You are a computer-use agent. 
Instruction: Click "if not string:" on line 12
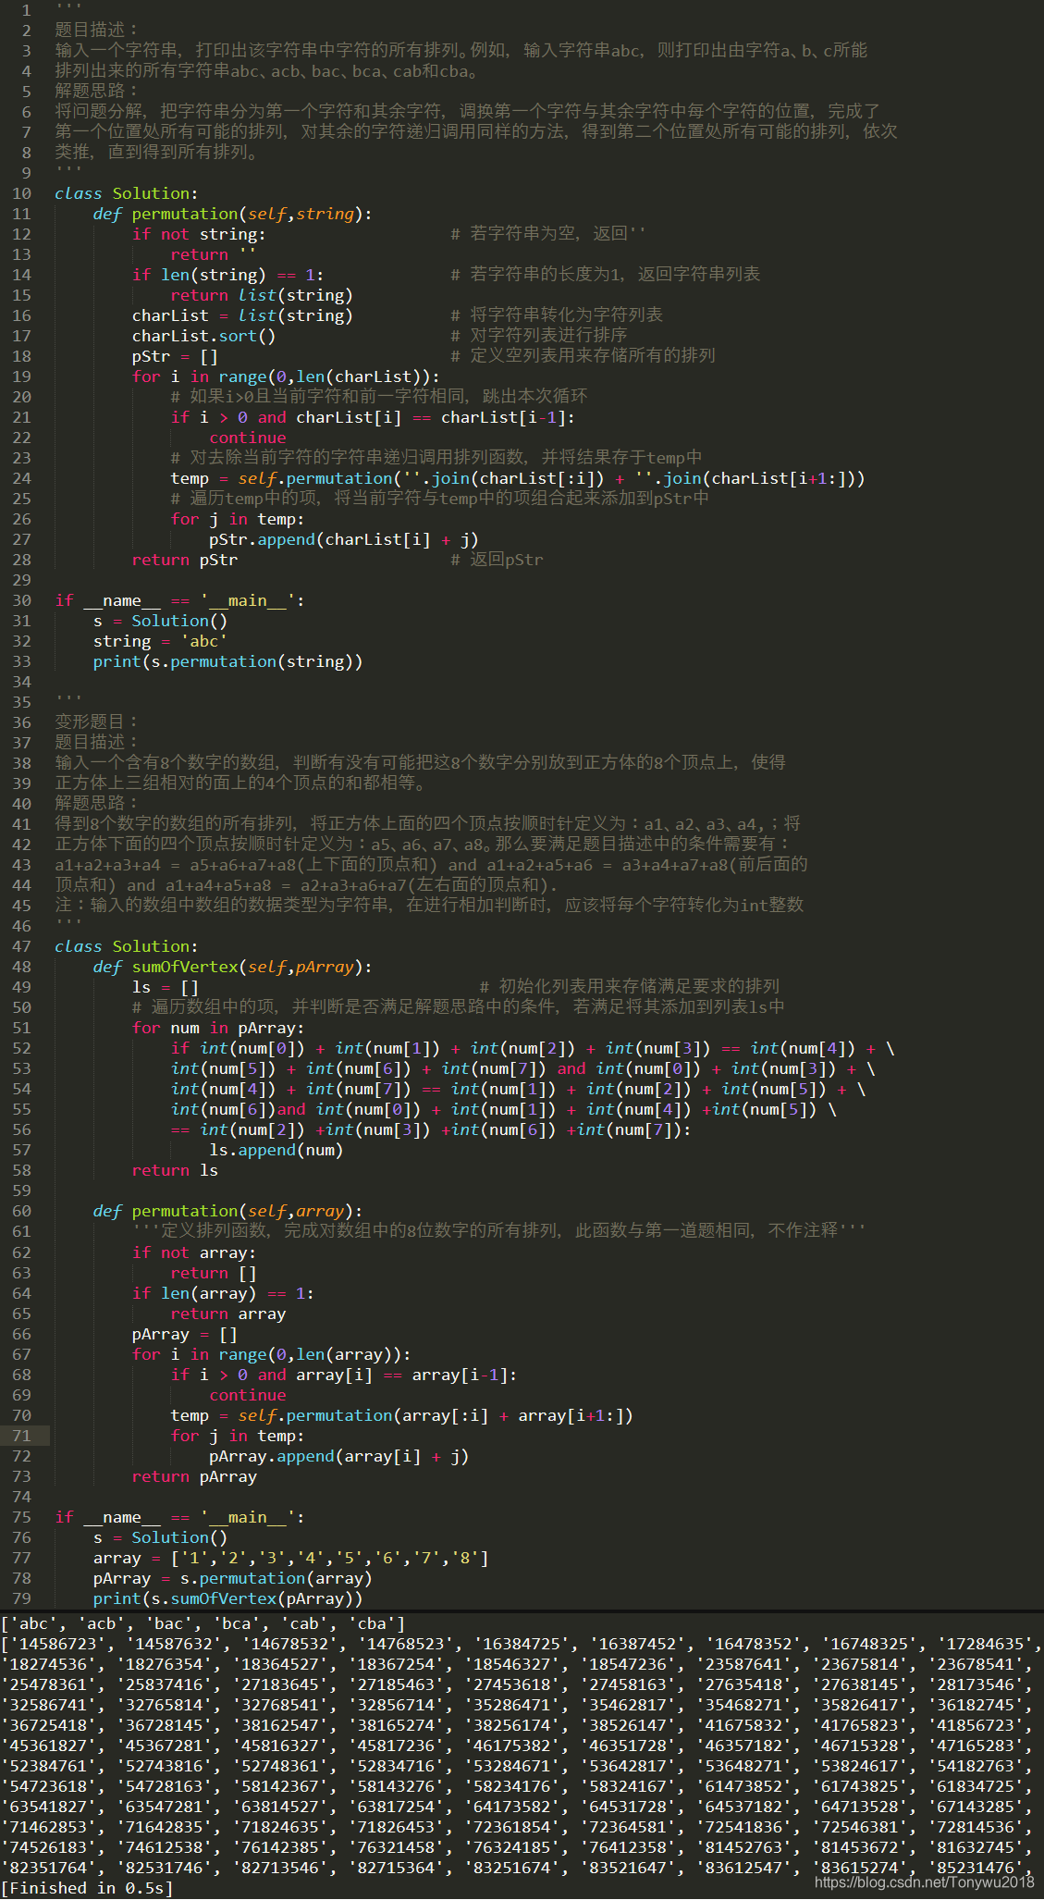(x=199, y=234)
